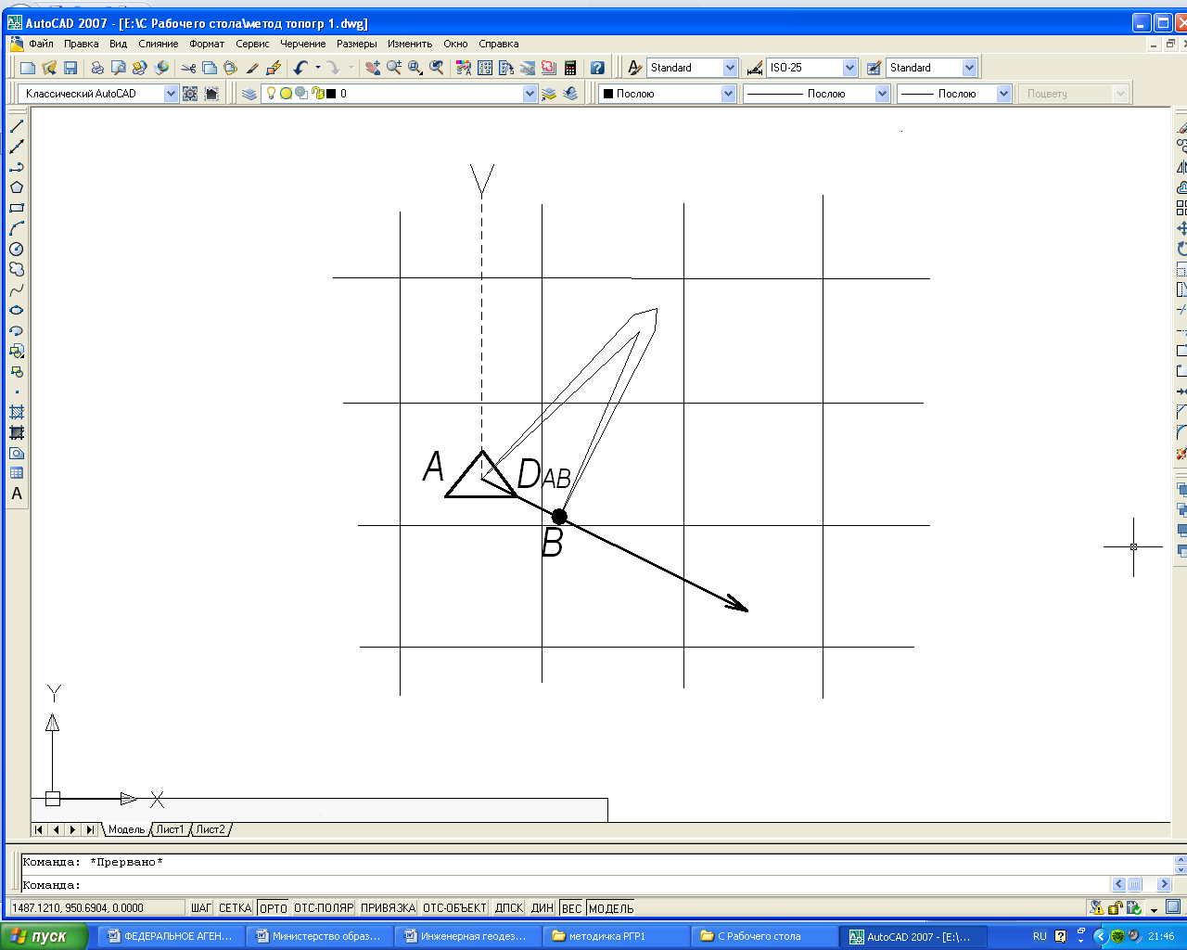1187x950 pixels.
Task: Open the color control Послою dropdown
Action: point(728,94)
